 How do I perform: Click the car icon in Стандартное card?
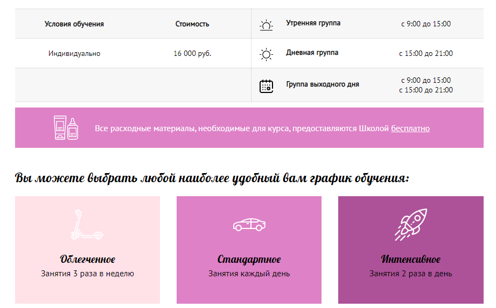pyautogui.click(x=249, y=224)
